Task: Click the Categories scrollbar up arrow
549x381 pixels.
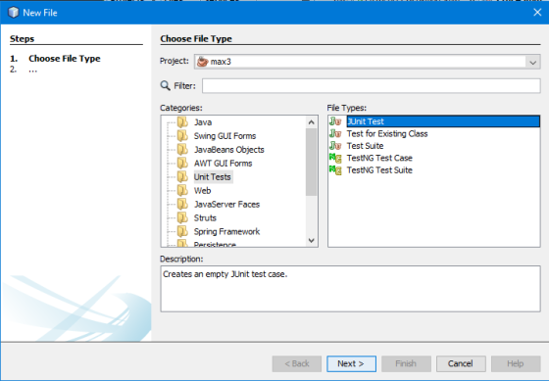Action: [312, 122]
